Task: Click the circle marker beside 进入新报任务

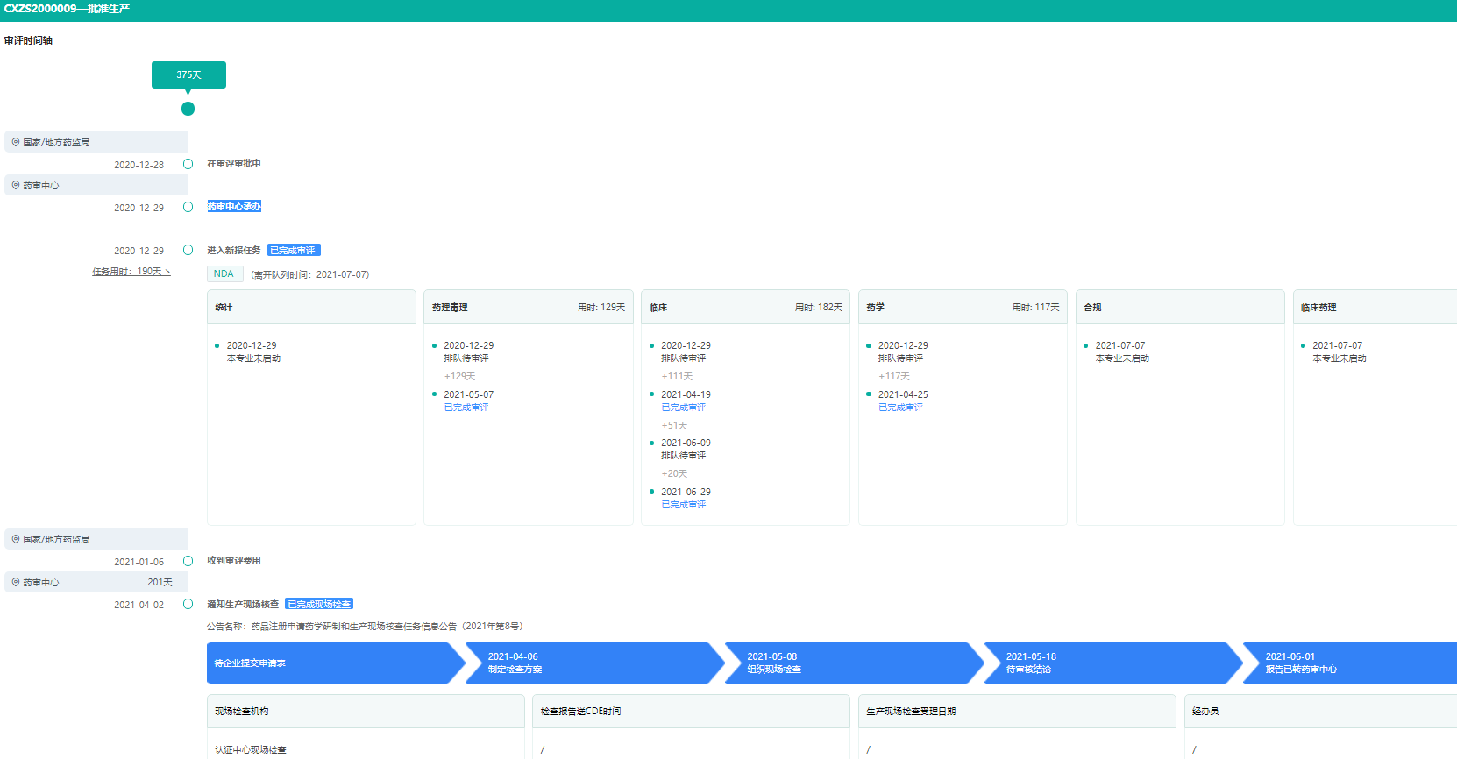Action: click(188, 250)
